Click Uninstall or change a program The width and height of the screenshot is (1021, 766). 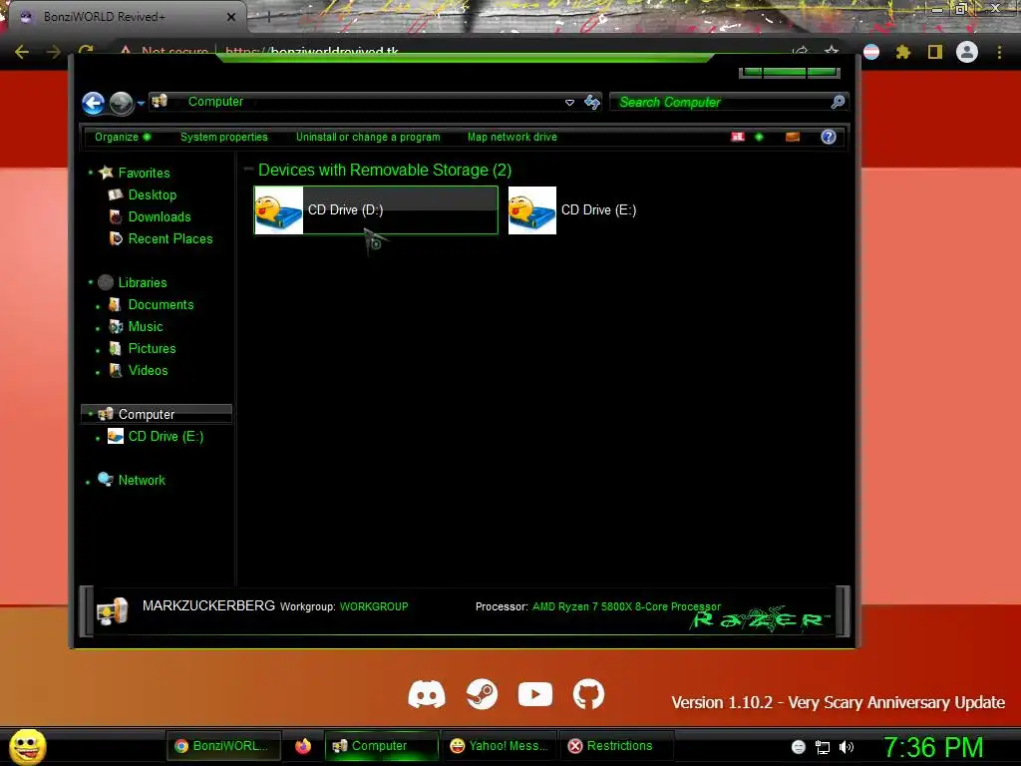click(x=368, y=137)
